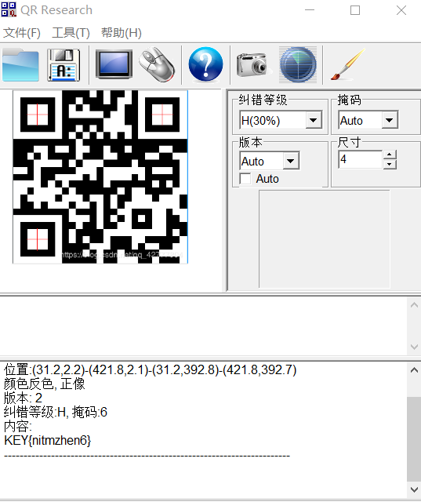Click the 位置 coordinates result line
The height and width of the screenshot is (502, 421).
[x=150, y=369]
